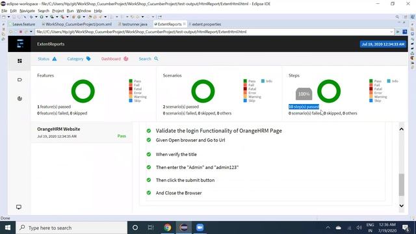
Task: Click the blue Skip swatch in Steps legend
Action: [x=370, y=101]
